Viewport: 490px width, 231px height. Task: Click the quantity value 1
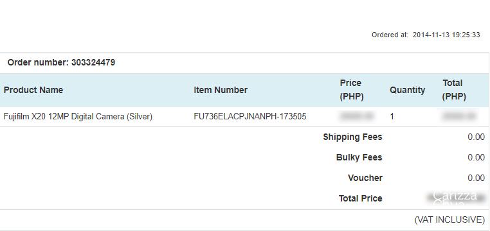tap(392, 117)
